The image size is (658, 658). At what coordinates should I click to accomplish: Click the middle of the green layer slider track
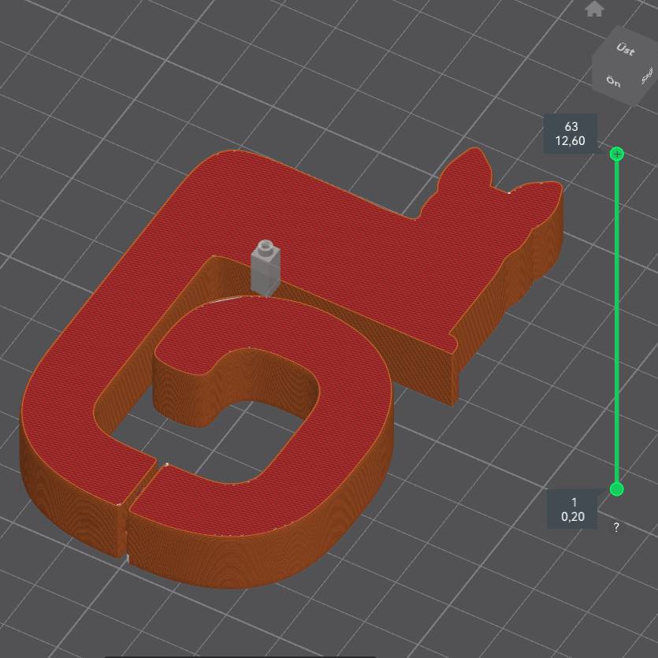tap(617, 322)
